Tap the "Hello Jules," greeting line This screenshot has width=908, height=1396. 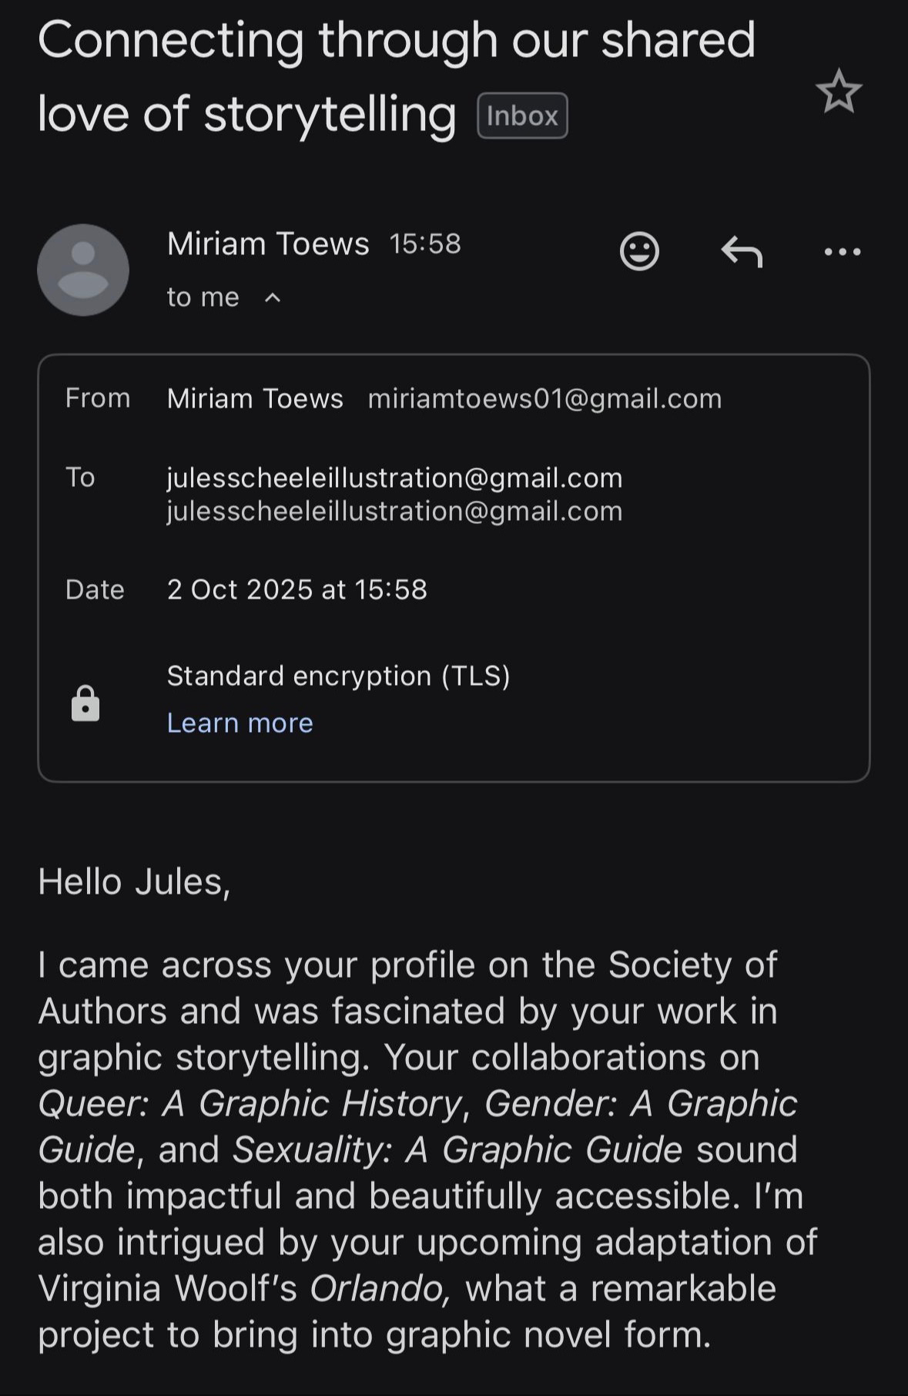coord(134,881)
